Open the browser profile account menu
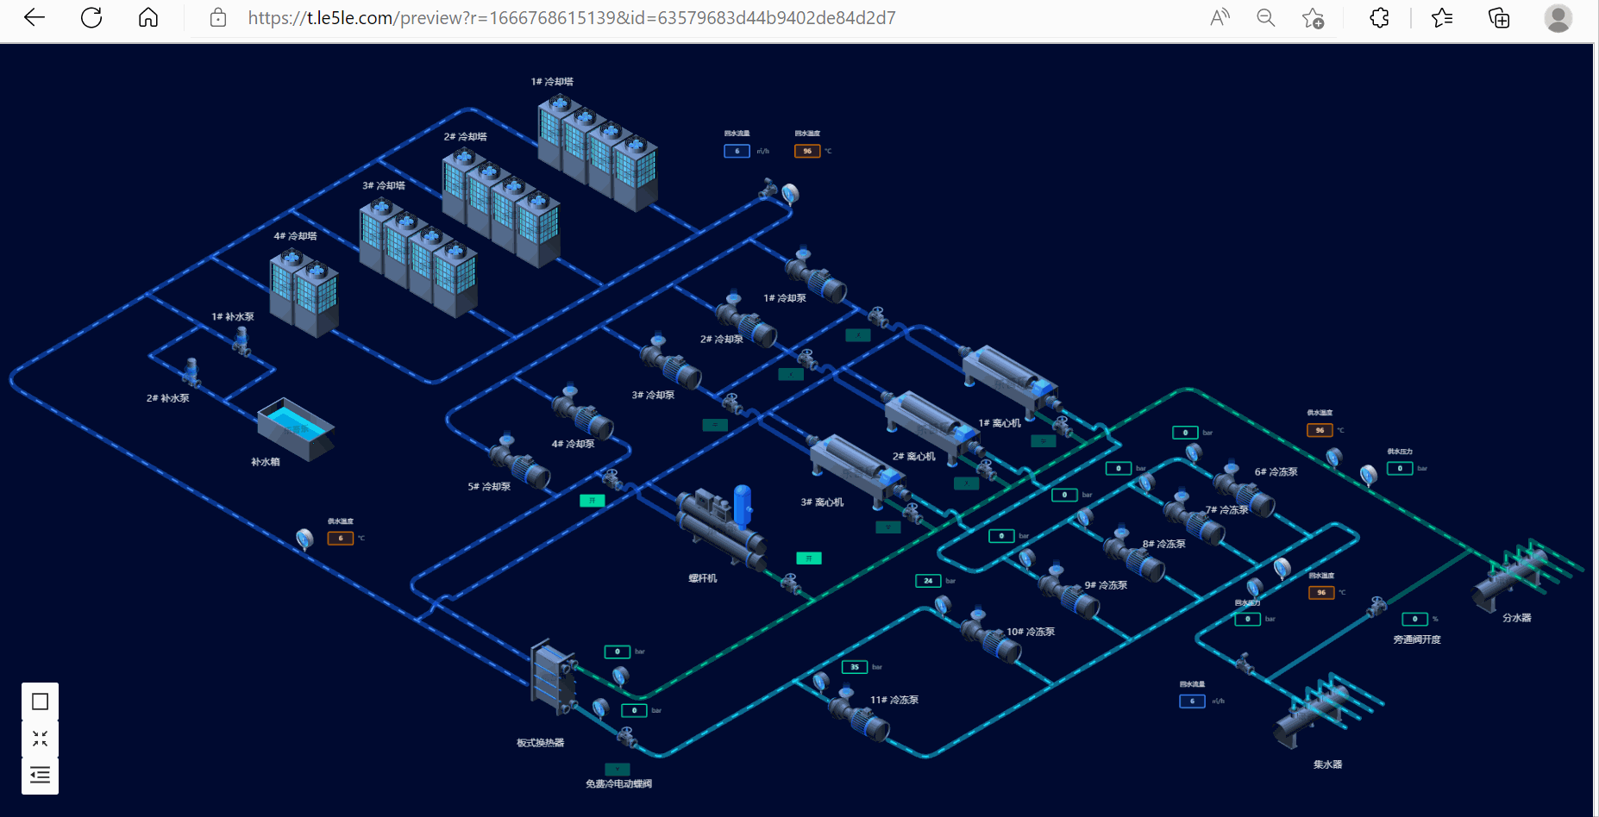The width and height of the screenshot is (1599, 817). (1558, 17)
